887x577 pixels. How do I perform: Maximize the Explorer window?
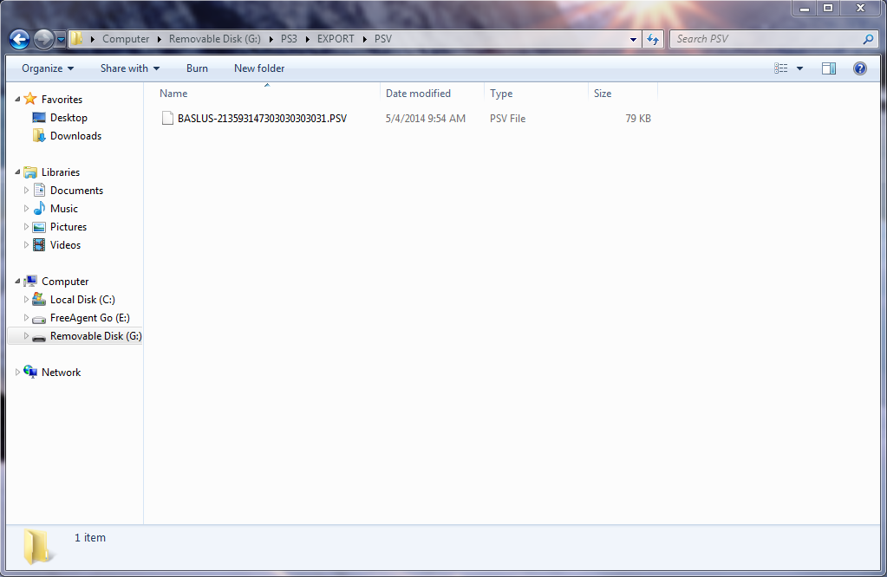(828, 8)
